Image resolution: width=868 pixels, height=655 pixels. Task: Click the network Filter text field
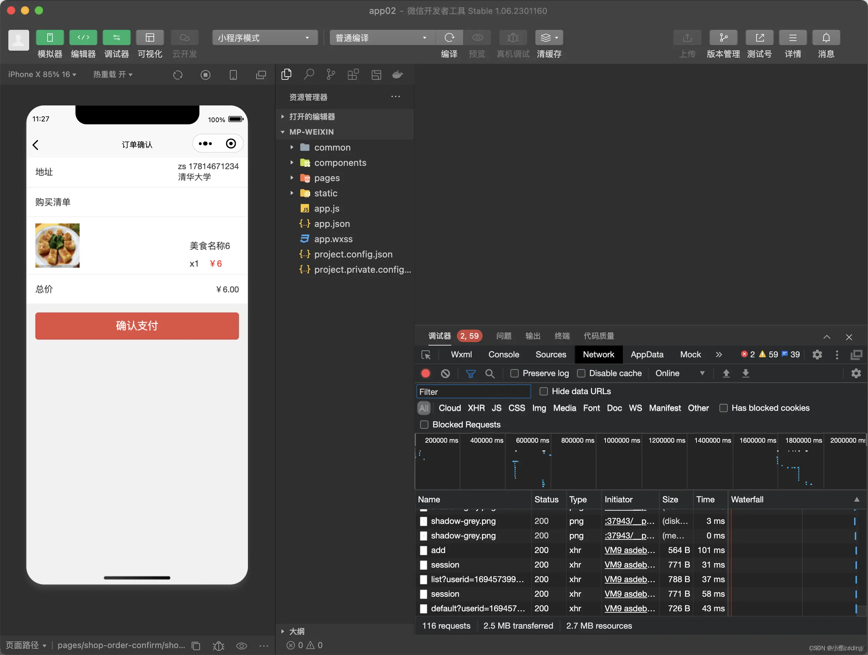click(x=473, y=392)
